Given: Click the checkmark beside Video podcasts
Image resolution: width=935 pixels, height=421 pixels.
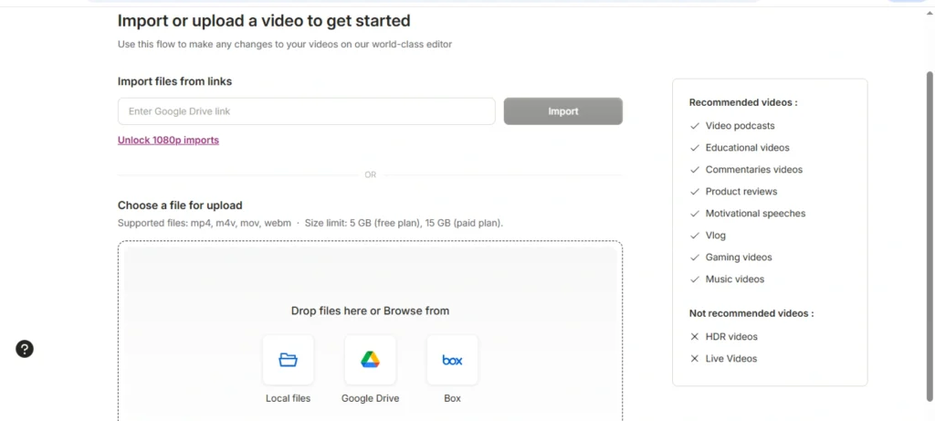Looking at the screenshot, I should [695, 126].
